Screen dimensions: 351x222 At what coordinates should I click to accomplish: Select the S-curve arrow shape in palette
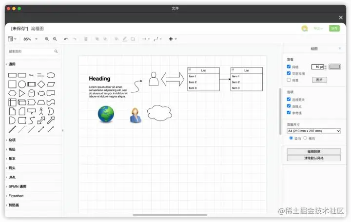click(32, 120)
